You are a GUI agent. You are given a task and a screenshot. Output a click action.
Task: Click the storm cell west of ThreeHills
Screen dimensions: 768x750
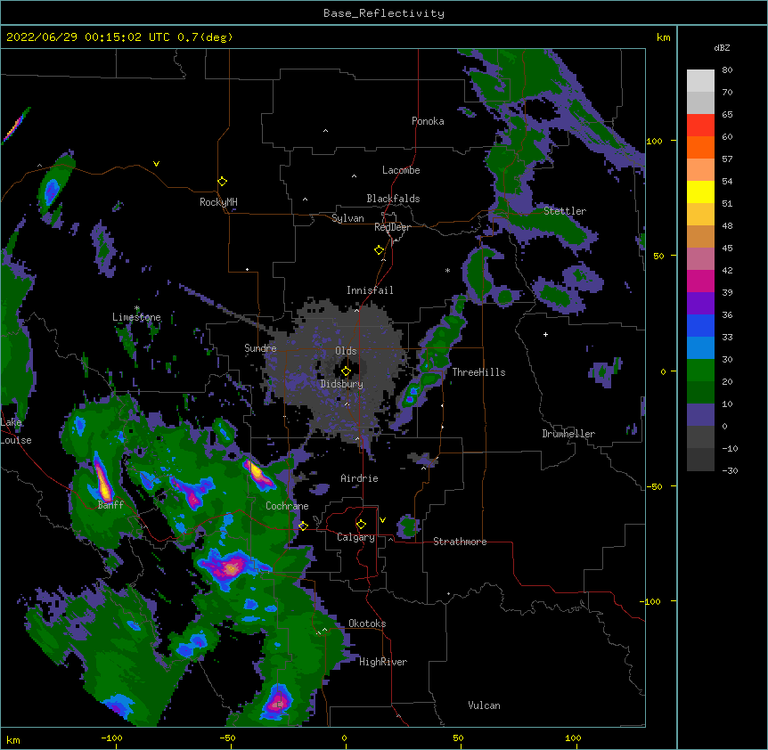pos(412,394)
